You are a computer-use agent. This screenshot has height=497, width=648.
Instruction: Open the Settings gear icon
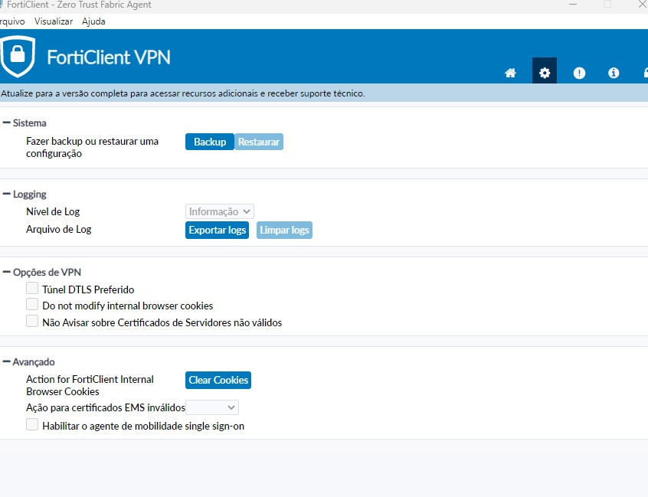545,71
